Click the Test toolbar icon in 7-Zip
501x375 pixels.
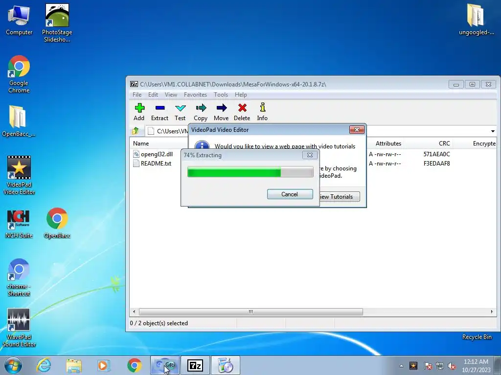(x=180, y=112)
